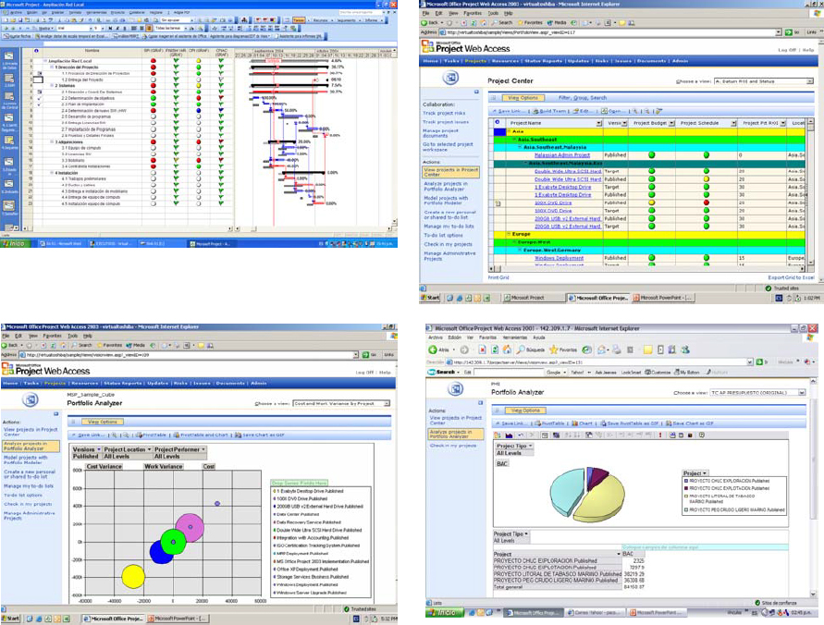Open Archivo menu in Spanish Internet Explorer
This screenshot has width=824, height=625.
point(436,337)
